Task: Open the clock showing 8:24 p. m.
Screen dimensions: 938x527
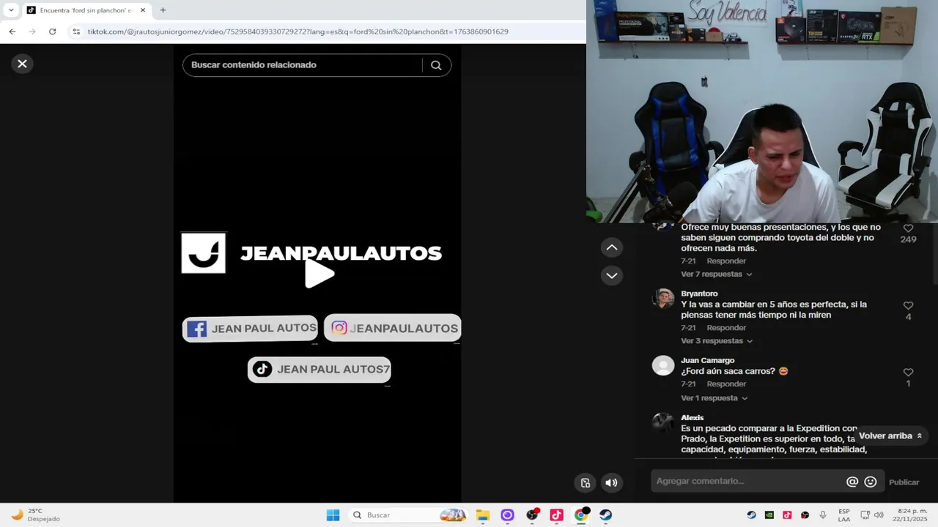Action: coord(912,515)
